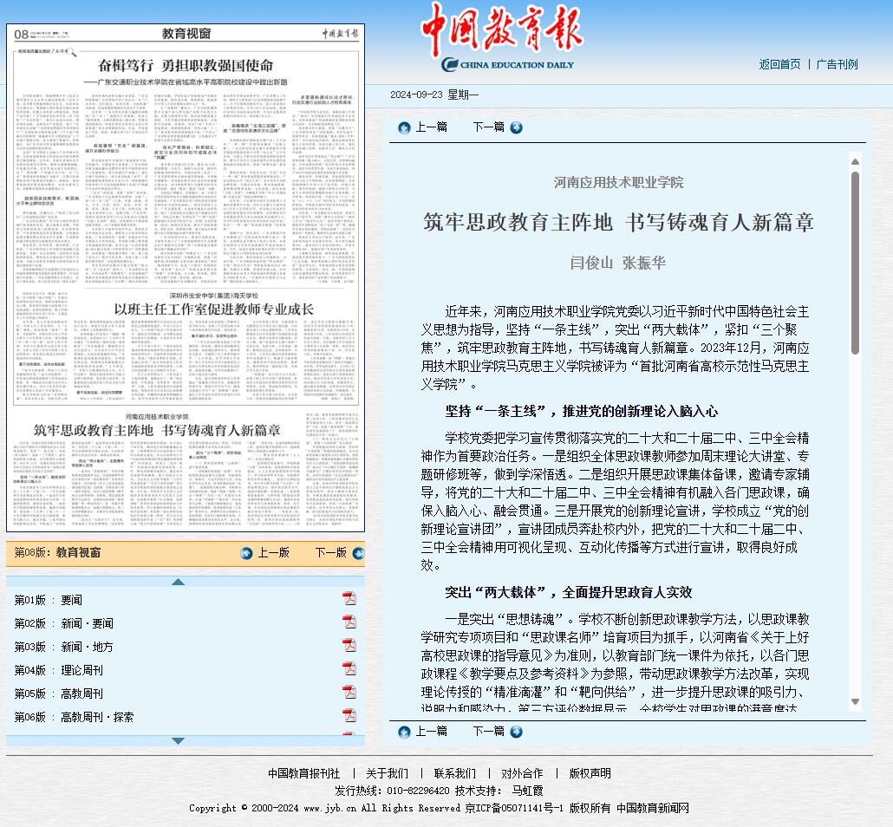The height and width of the screenshot is (827, 893).
Task: Click the top next-article arrow icon
Action: click(x=517, y=127)
